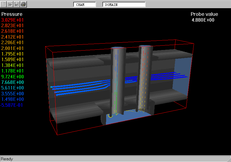Pick the 1.178E+01 green legend value

13,71
